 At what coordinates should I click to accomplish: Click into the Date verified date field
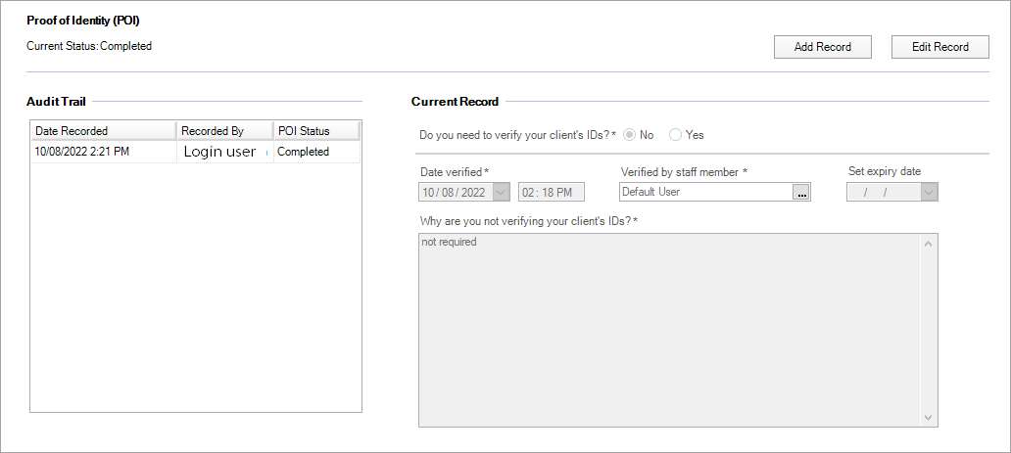pos(456,193)
